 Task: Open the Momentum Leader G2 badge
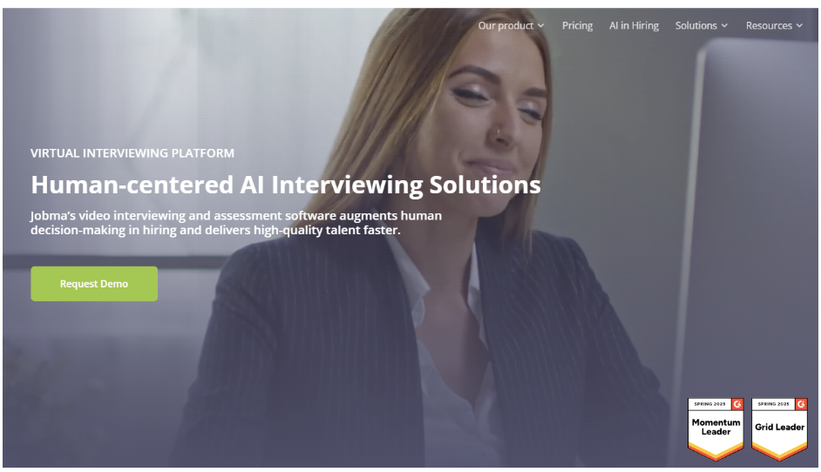[716, 428]
